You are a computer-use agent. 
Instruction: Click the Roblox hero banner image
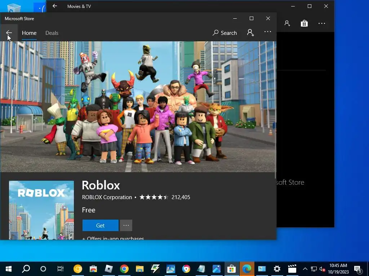tap(137, 106)
